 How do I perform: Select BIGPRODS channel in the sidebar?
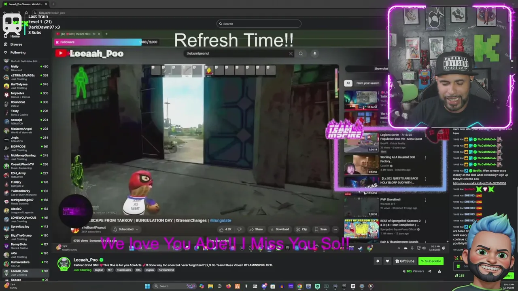(x=26, y=148)
